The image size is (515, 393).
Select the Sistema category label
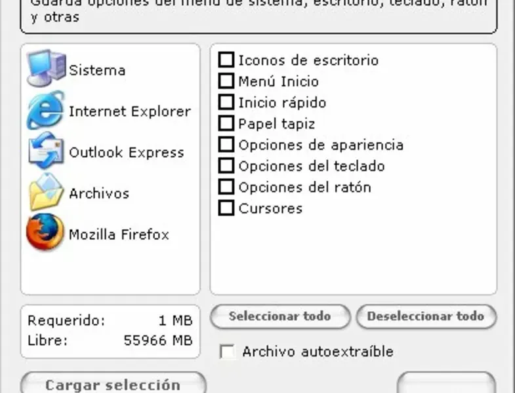point(97,70)
